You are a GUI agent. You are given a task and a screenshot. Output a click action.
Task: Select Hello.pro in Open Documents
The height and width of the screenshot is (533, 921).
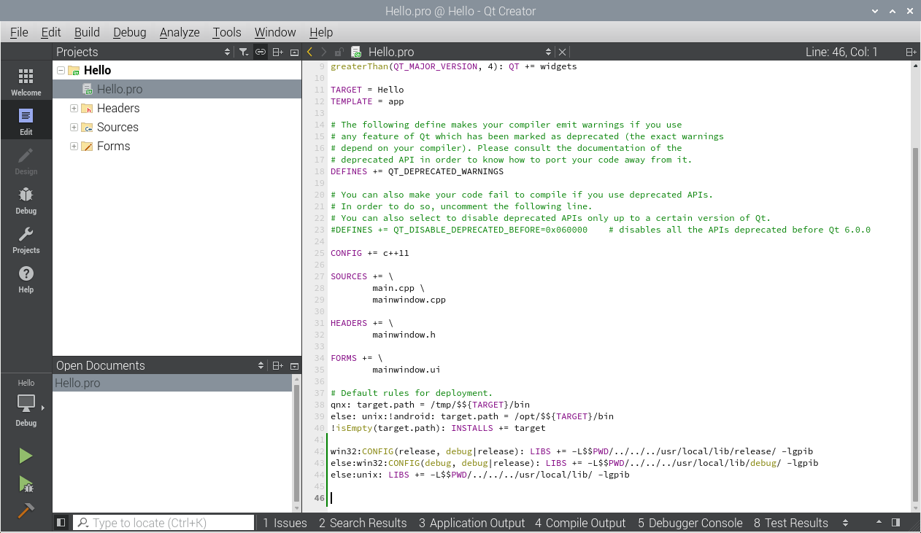(173, 383)
